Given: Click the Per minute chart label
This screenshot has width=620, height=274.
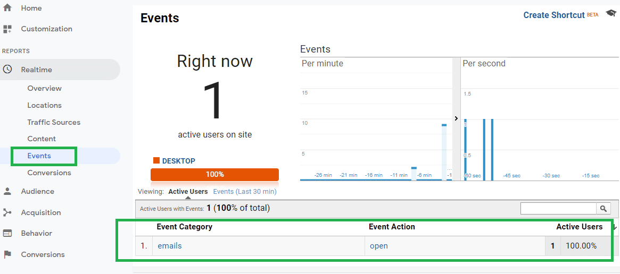Looking at the screenshot, I should pyautogui.click(x=323, y=63).
